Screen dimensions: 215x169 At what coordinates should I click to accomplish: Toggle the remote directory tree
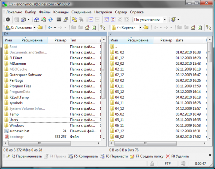pyautogui.click(x=209, y=28)
